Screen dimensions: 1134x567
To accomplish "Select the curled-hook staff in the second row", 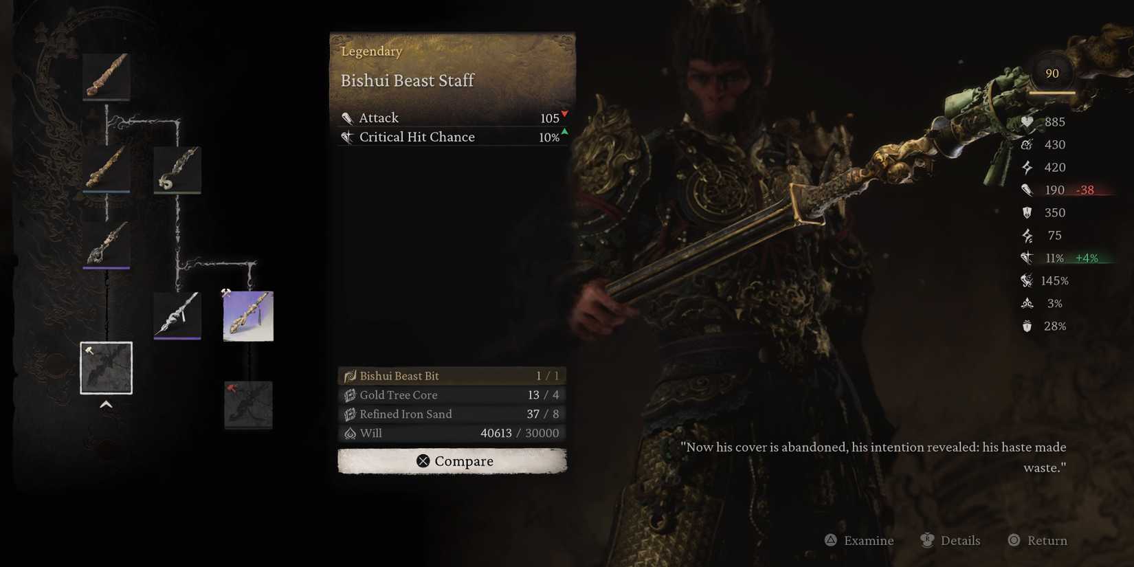I will (x=177, y=170).
